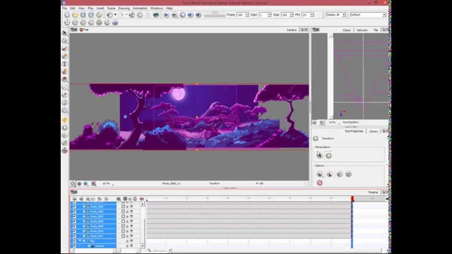The image size is (452, 254).
Task: Select the Select arrow tool in Tools toolbar
Action: point(65,33)
